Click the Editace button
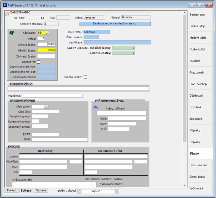Screen dimensions: 216x198 [26, 190]
